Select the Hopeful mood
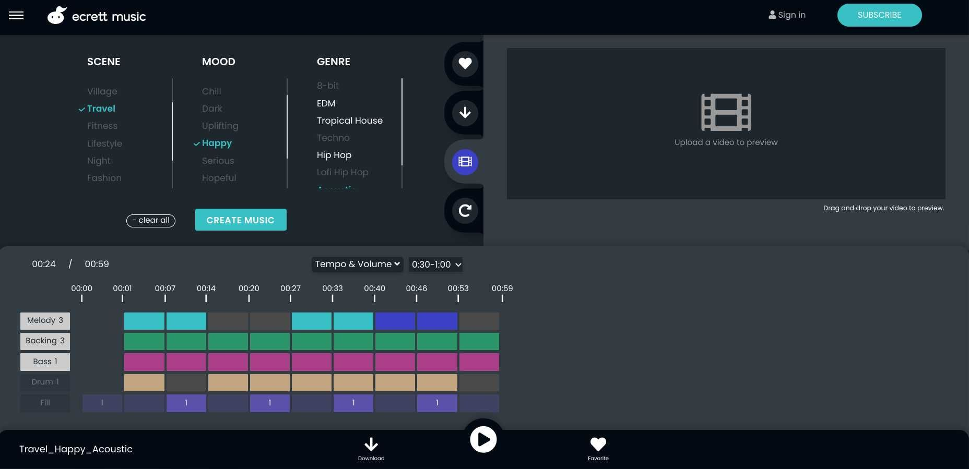Viewport: 969px width, 469px height. tap(219, 178)
